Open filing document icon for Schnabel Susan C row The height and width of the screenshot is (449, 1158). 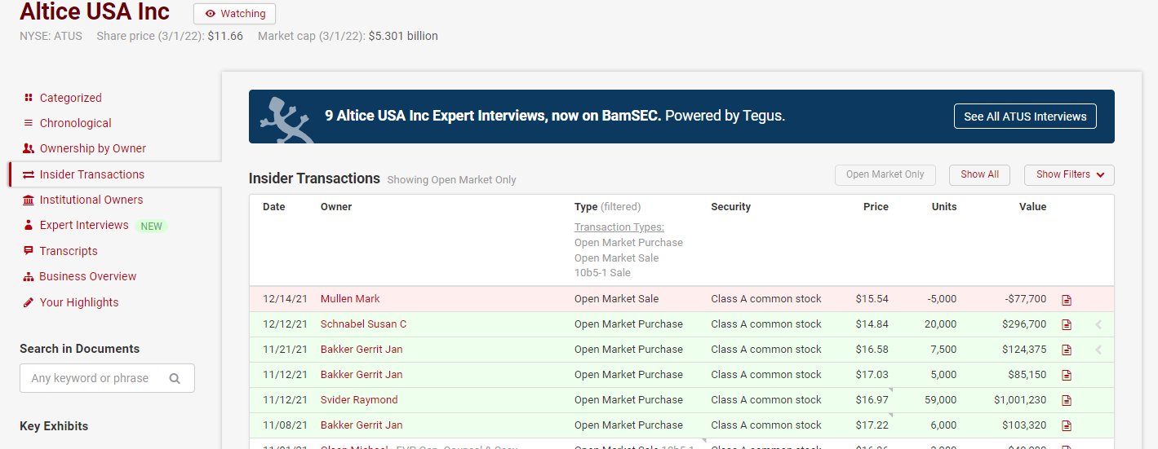1067,325
